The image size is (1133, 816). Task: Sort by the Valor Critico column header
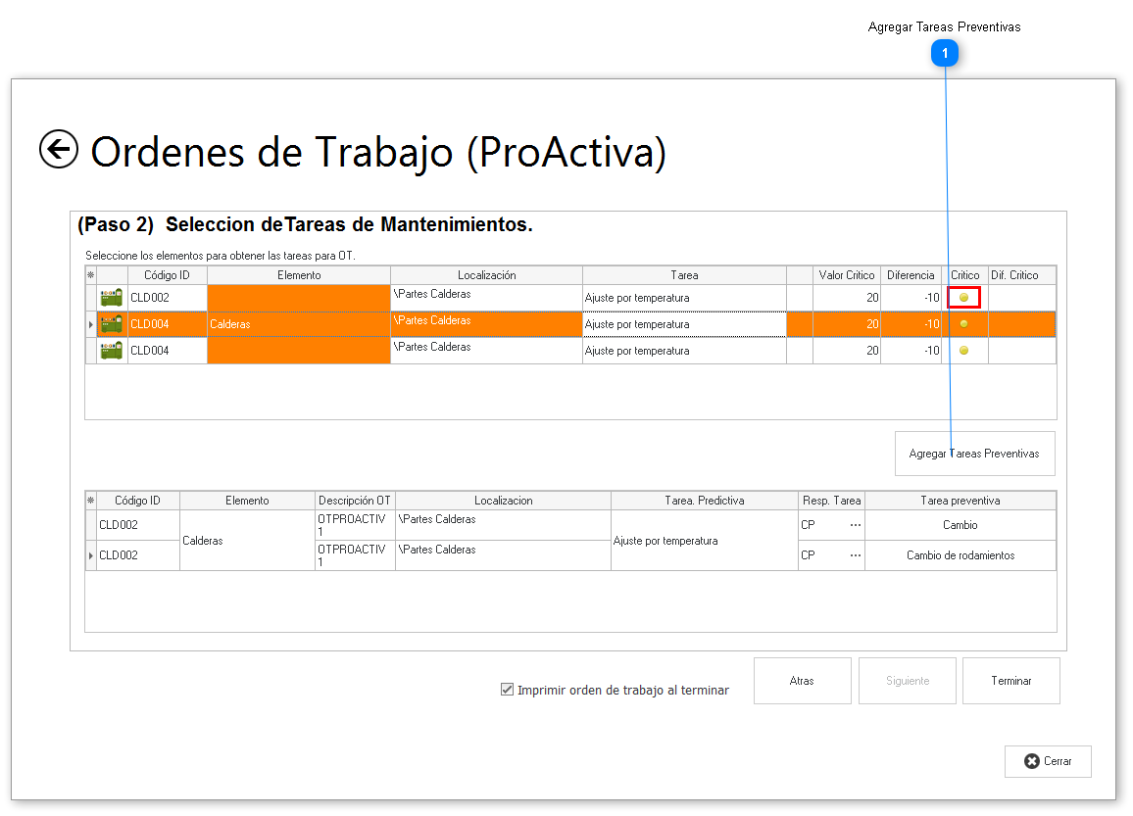tap(847, 275)
